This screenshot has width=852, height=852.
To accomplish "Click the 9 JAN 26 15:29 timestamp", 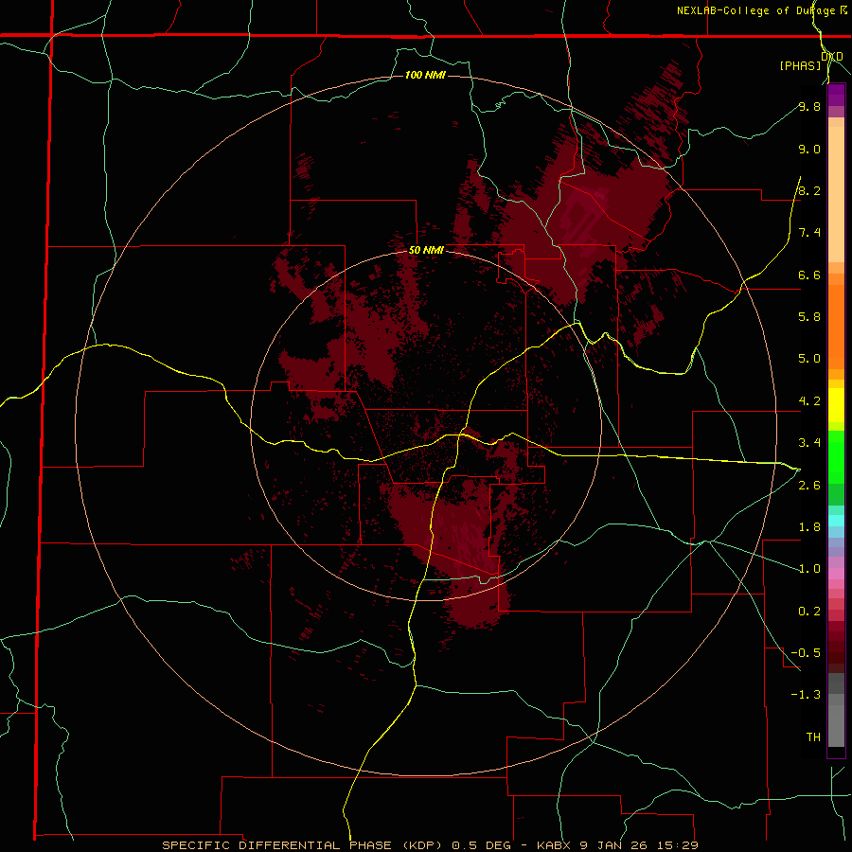I will [639, 845].
